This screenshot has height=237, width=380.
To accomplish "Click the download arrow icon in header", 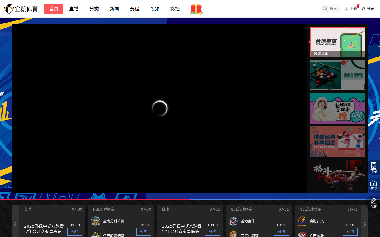I will coord(346,9).
